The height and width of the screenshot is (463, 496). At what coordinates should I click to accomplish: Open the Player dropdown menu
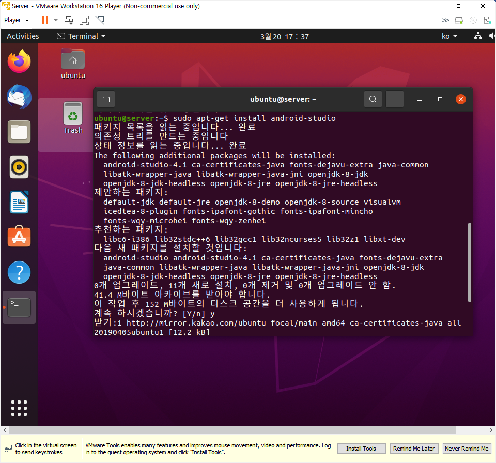(x=17, y=20)
